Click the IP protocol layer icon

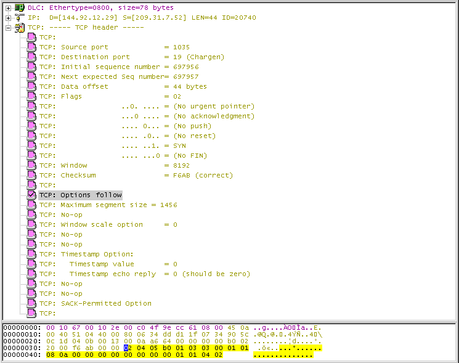(x=19, y=17)
